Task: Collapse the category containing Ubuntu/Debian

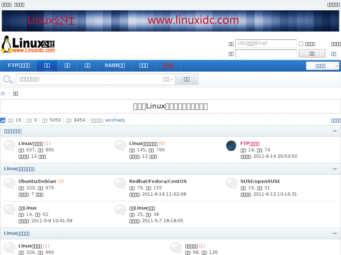Action: (x=335, y=169)
